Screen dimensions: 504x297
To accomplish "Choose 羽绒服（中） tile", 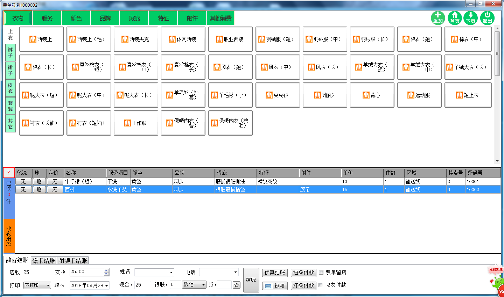I will coord(325,39).
